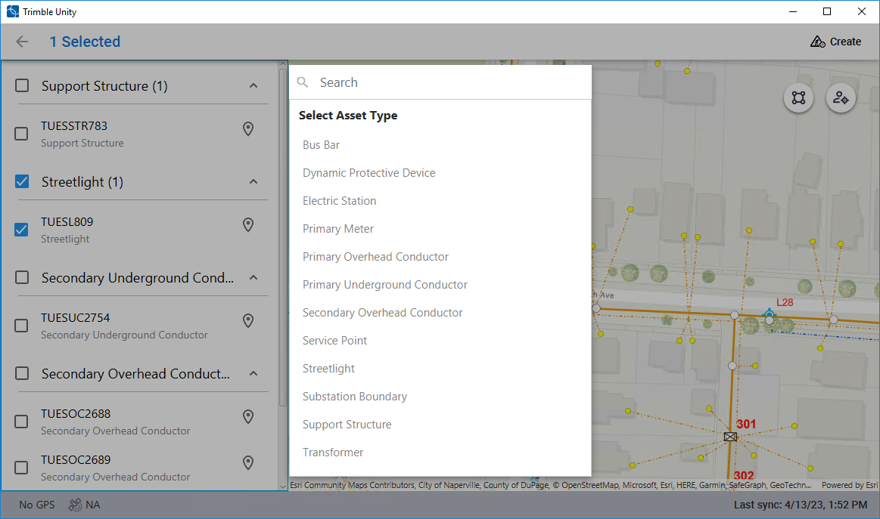The width and height of the screenshot is (880, 519).
Task: Tick the TUESUC2754 checkbox
Action: point(22,326)
